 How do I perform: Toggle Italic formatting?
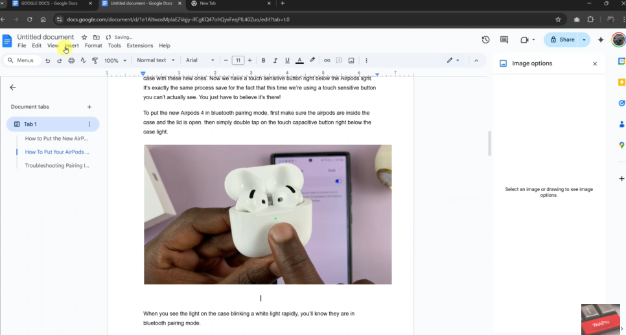275,61
